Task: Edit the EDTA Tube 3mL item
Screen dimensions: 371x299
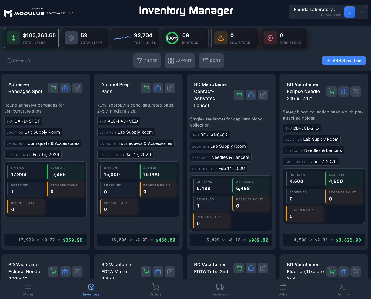Action: (x=263, y=268)
